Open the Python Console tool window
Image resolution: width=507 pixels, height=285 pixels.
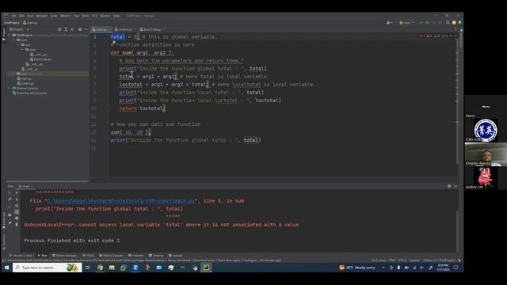click(x=111, y=256)
